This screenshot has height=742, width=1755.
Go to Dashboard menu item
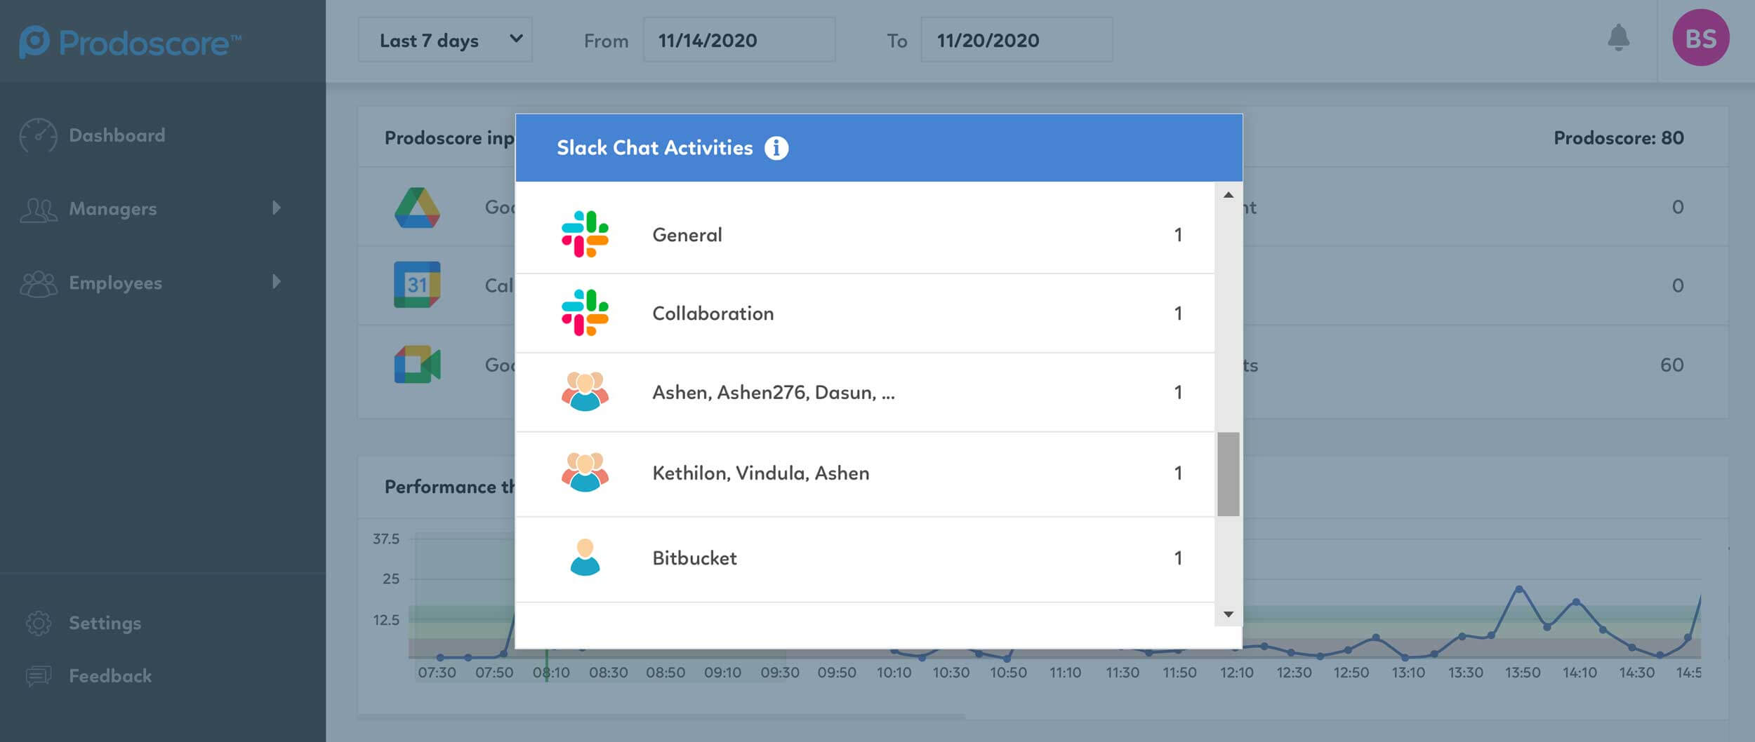pos(117,135)
